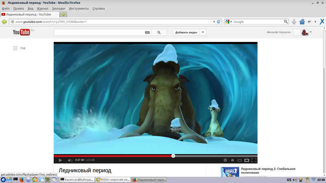Mute the video with the speaker icon
The height and width of the screenshot is (183, 326).
click(70, 160)
